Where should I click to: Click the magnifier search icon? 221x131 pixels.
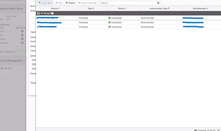(158, 3)
